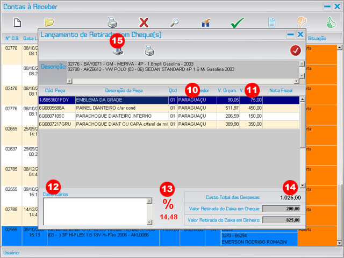The height and width of the screenshot is (258, 344).
Task: Click the scroll-up arrow of the Contas à Receber list
Action: [339, 47]
